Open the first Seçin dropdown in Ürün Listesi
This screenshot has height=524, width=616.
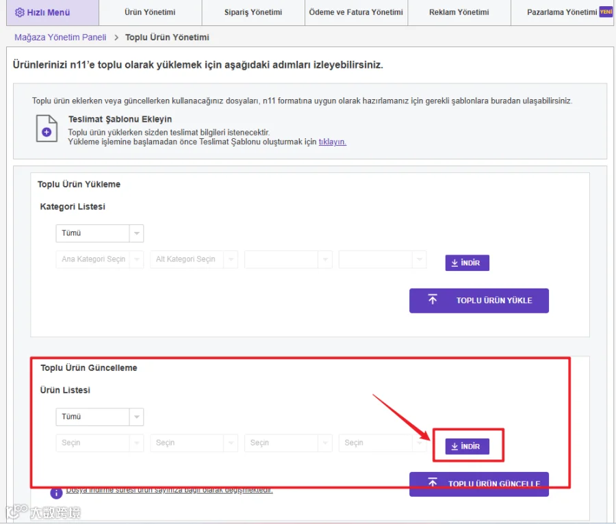100,443
